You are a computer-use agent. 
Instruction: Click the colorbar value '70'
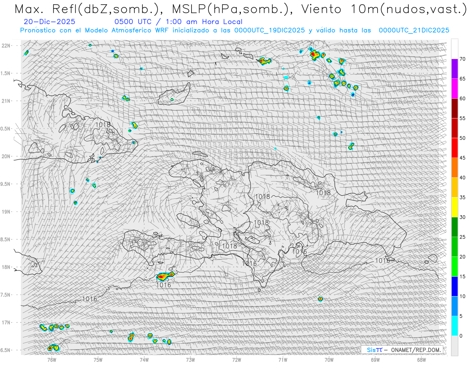click(x=462, y=59)
